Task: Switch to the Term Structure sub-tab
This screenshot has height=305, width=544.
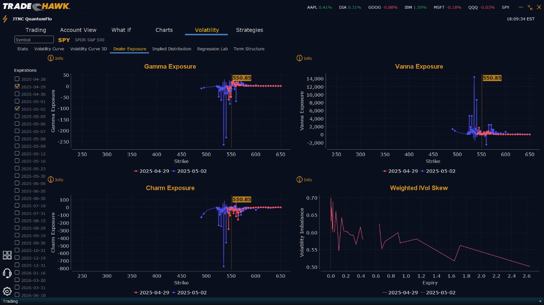Action: 249,49
